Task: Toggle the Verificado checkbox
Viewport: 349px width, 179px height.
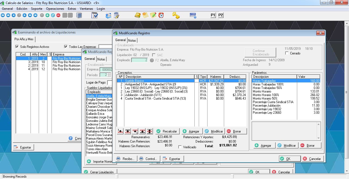Action: [180, 147]
